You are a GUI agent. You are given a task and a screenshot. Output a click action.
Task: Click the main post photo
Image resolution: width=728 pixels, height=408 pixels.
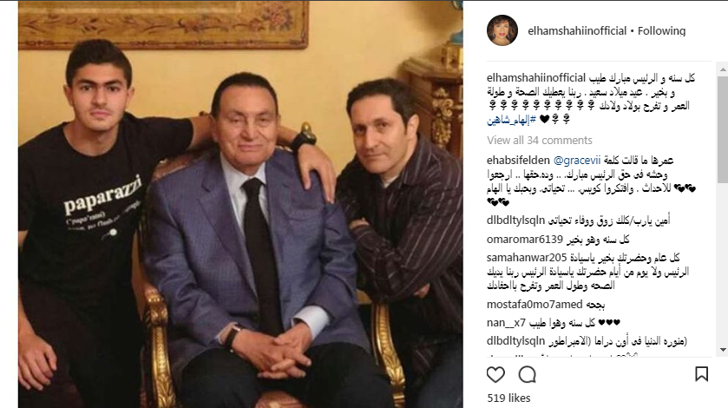[240, 204]
